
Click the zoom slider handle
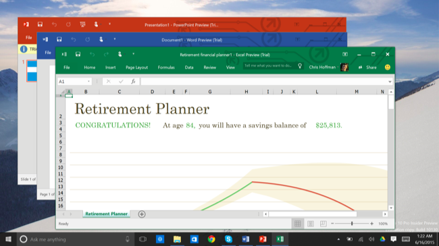pyautogui.click(x=352, y=224)
